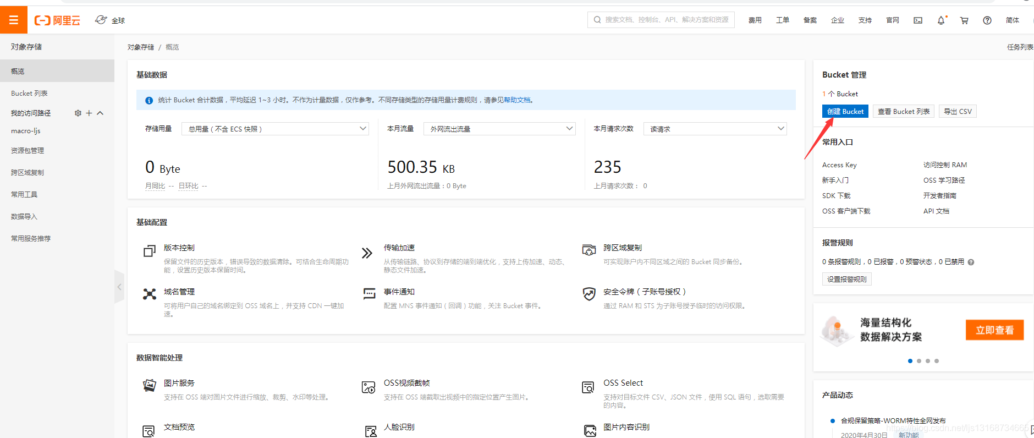Open the 费用 top menu

pos(755,20)
